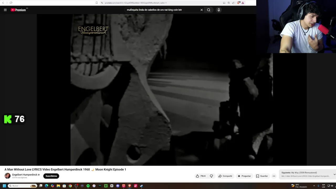This screenshot has width=336, height=189.
Task: Click the taskbar Buscar search box
Action: (x=22, y=186)
